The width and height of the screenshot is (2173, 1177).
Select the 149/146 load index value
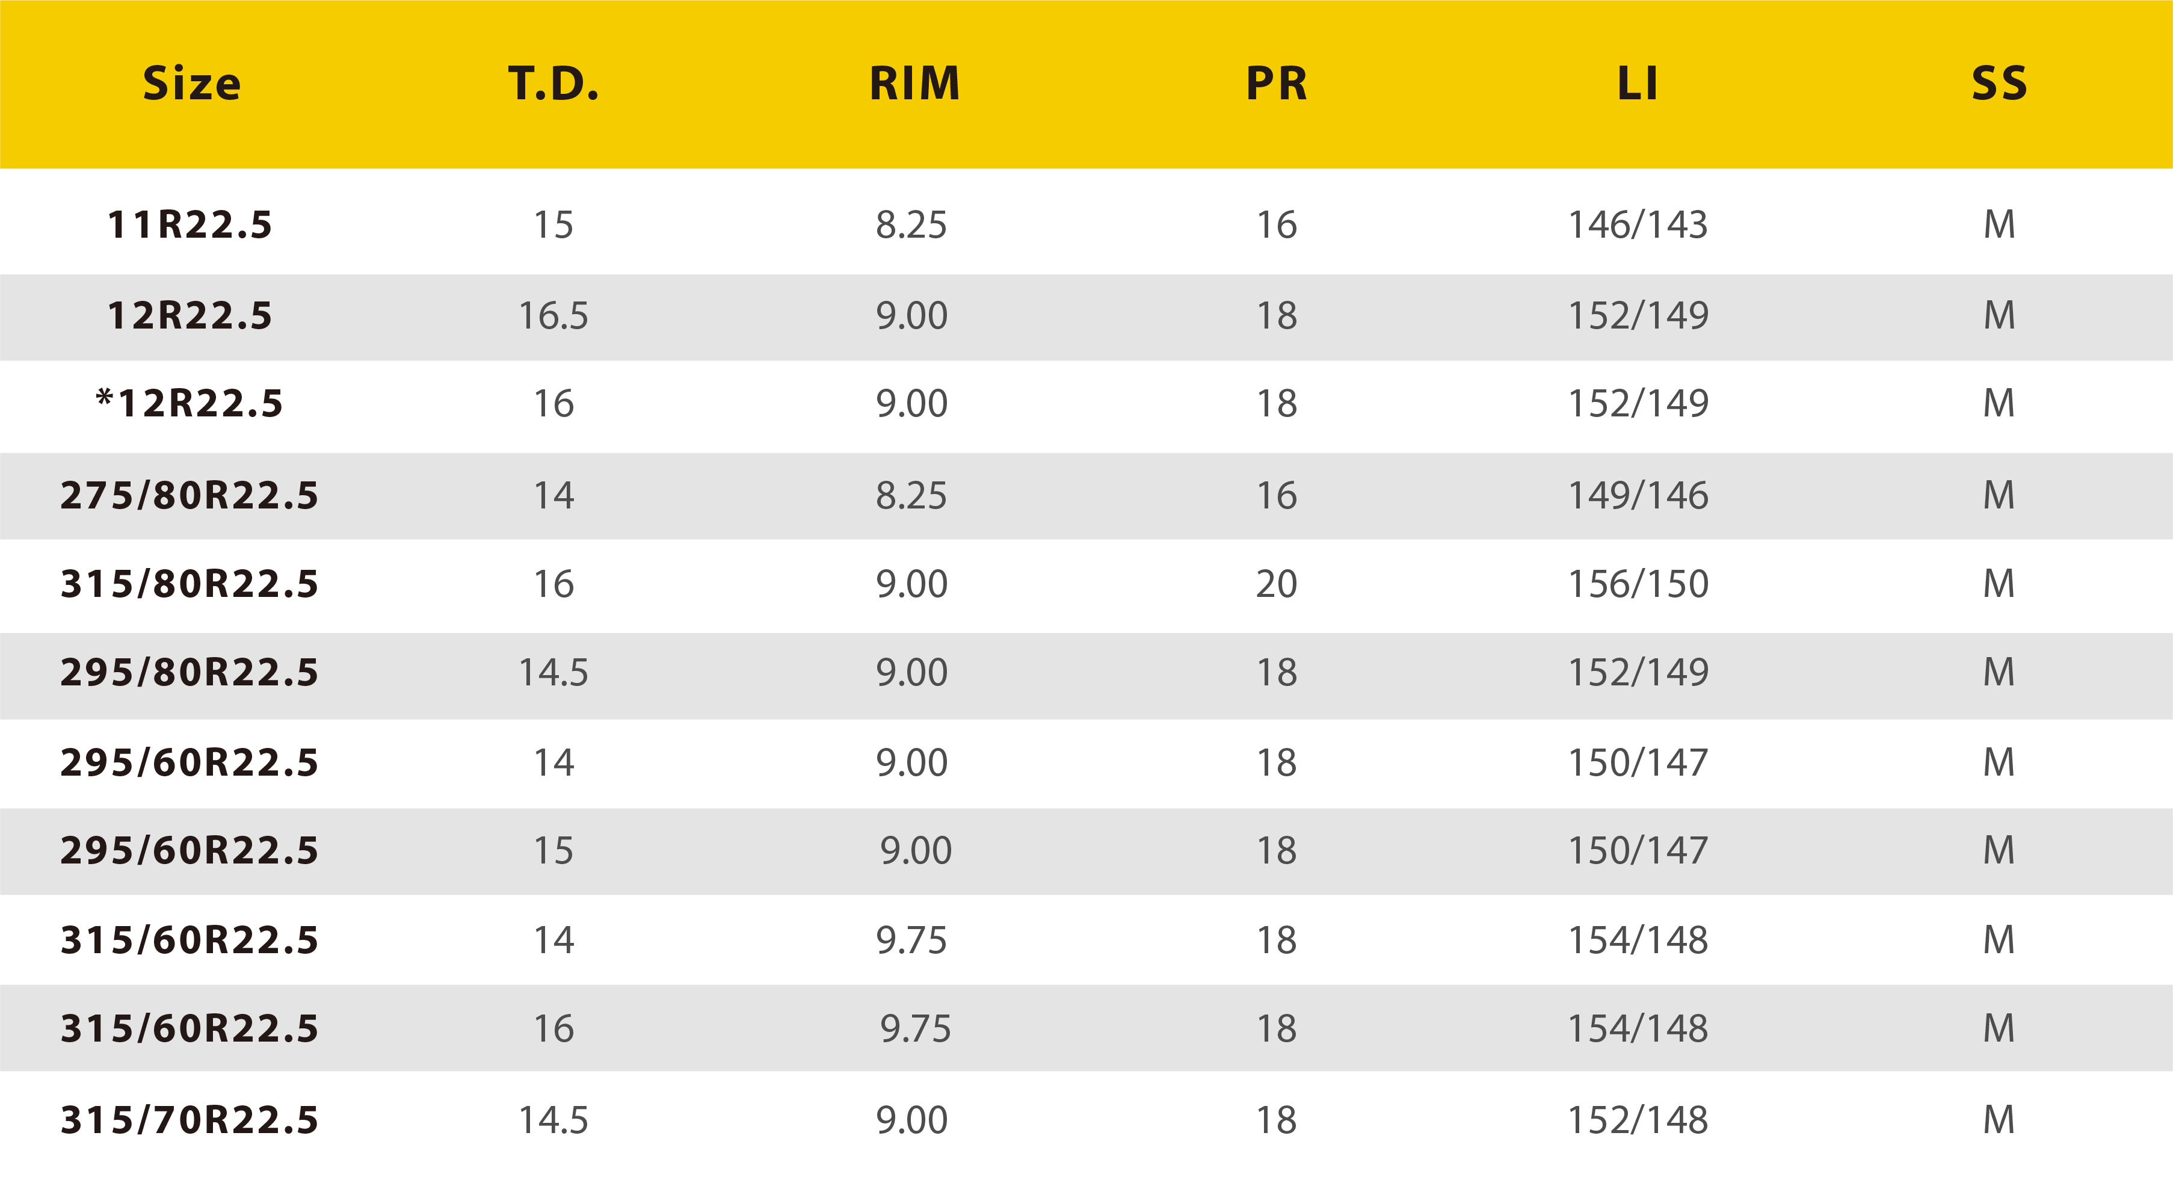[x=1638, y=495]
